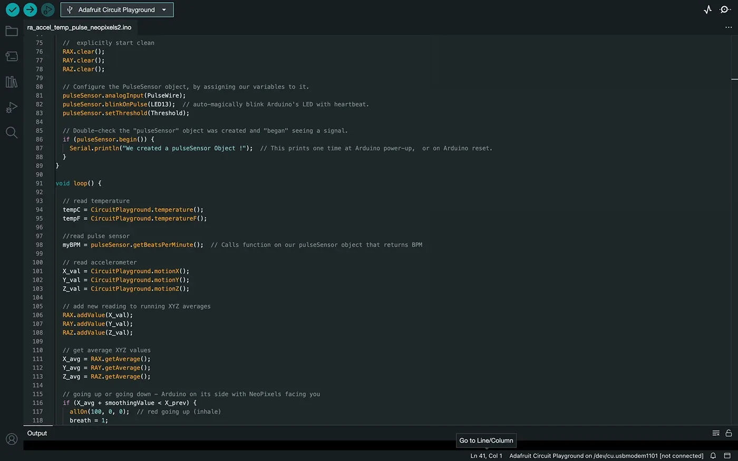Click the board port status not connected text
The height and width of the screenshot is (461, 738).
click(x=606, y=456)
